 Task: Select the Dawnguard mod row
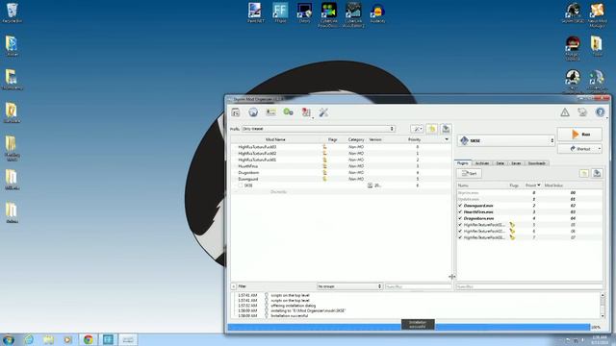[x=340, y=179]
